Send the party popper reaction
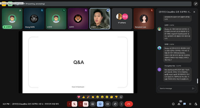Image resolution: width=200 pixels, height=108 pixels. [88, 97]
